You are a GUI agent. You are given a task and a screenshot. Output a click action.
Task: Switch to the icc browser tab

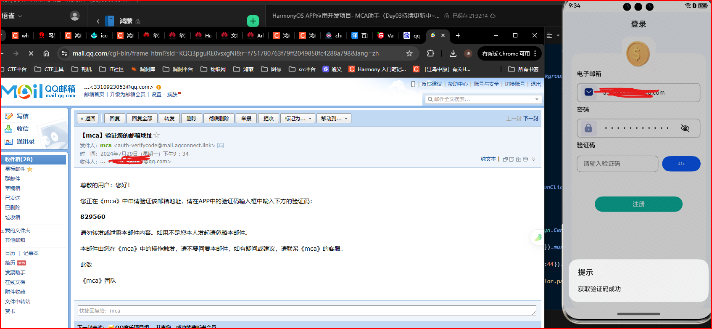click(x=100, y=35)
